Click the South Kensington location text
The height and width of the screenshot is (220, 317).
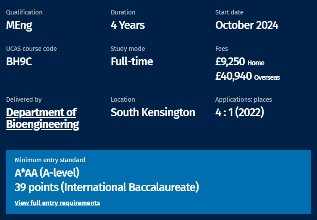[153, 113]
